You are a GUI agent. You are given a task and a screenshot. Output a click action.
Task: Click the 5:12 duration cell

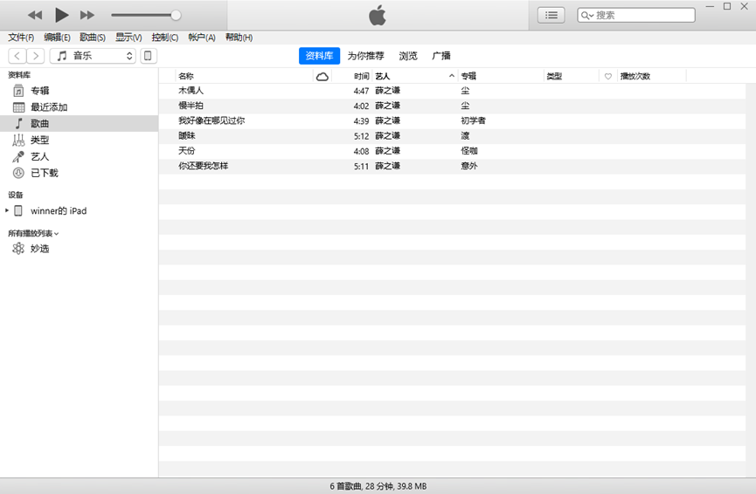(361, 136)
